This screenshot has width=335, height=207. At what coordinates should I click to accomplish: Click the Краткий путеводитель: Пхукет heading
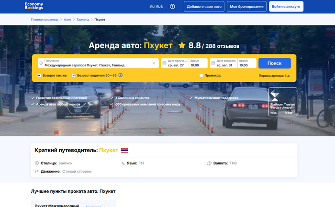[76, 150]
